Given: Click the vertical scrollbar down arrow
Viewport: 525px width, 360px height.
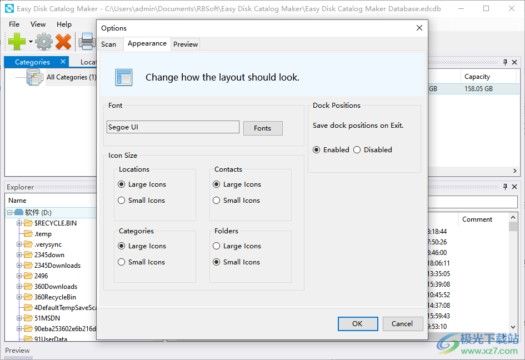Looking at the screenshot, I should [x=513, y=327].
